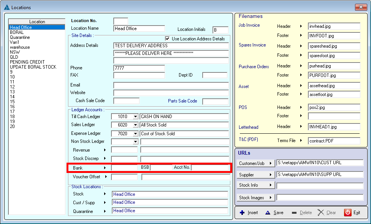
Task: Open the Non Stock Ledger dropdown
Action: pyautogui.click(x=135, y=142)
